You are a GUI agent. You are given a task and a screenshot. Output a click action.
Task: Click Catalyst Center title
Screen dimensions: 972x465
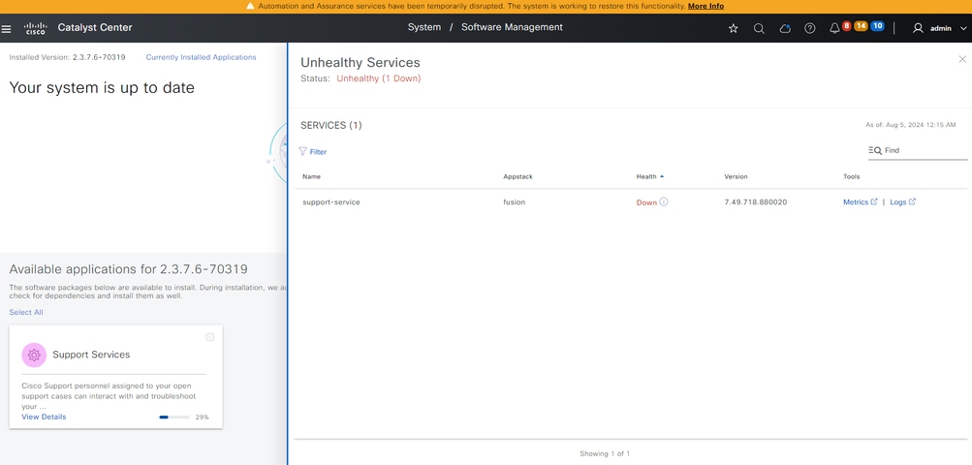pyautogui.click(x=95, y=28)
